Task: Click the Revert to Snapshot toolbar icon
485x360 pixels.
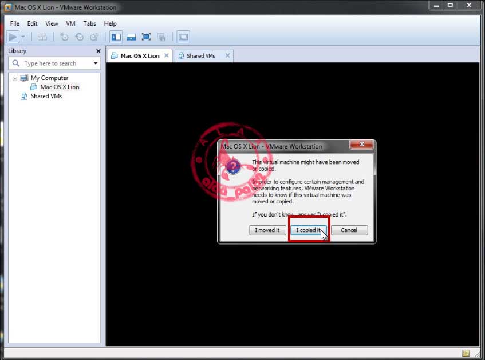Action: [x=80, y=37]
